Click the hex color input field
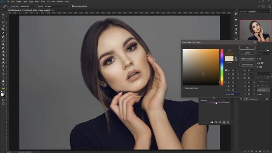The image size is (272, 153). [234, 94]
